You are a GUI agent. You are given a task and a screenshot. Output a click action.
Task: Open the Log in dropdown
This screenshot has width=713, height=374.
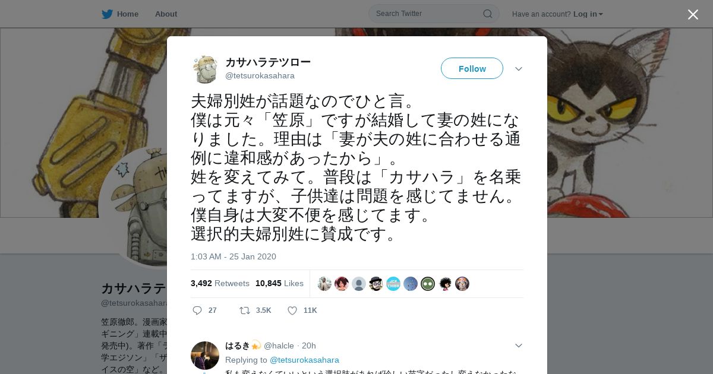pos(588,14)
